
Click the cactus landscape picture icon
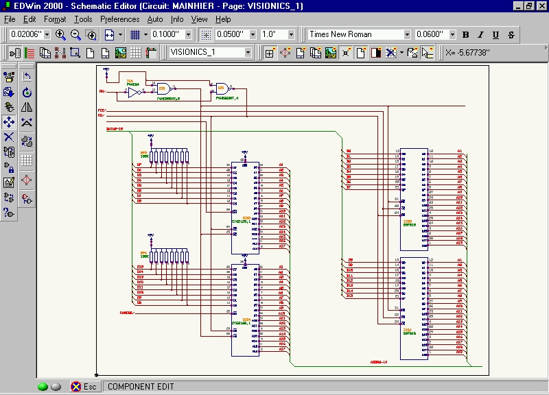point(121,53)
